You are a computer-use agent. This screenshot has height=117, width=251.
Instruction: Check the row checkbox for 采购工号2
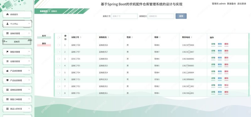pos(58,86)
